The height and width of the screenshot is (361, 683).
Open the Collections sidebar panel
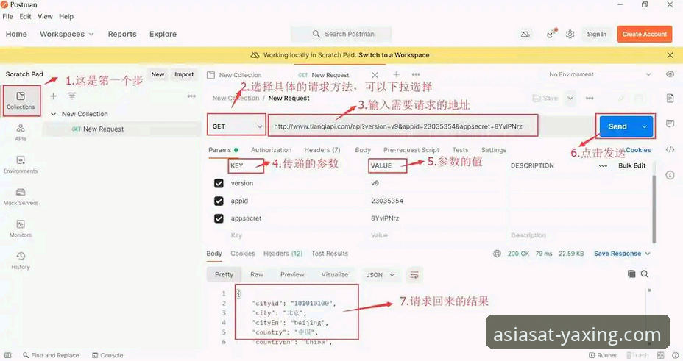click(21, 101)
